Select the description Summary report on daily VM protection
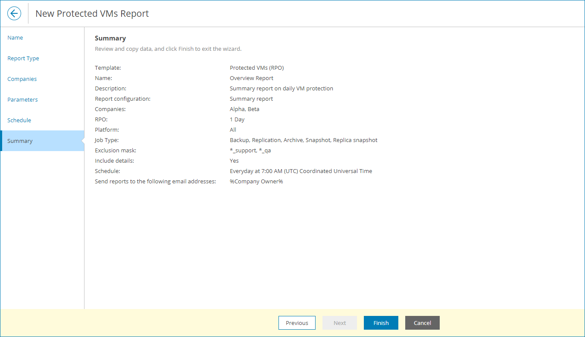This screenshot has width=585, height=337. click(281, 88)
